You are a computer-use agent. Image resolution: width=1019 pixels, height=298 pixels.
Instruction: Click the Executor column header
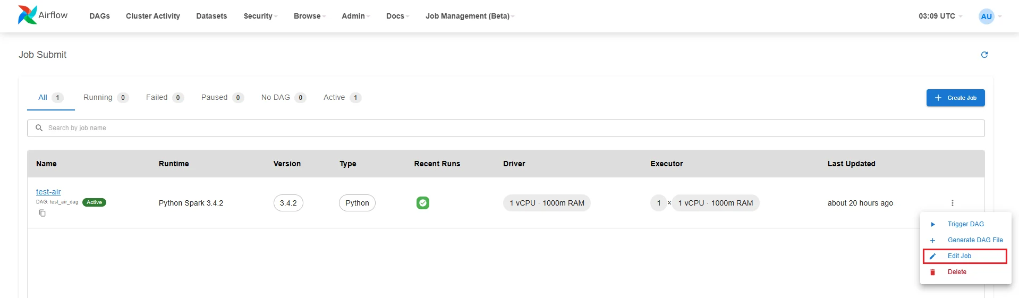(667, 164)
